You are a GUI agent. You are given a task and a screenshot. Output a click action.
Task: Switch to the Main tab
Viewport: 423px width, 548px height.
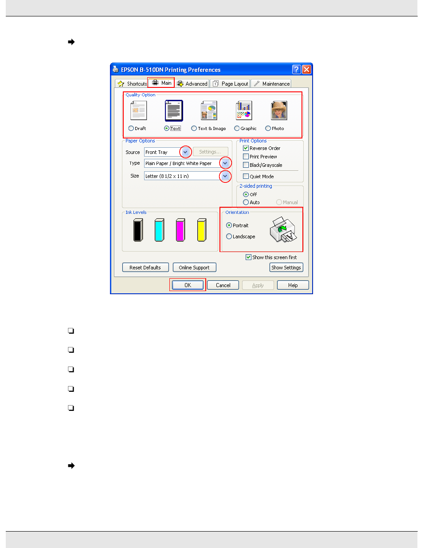pyautogui.click(x=161, y=83)
